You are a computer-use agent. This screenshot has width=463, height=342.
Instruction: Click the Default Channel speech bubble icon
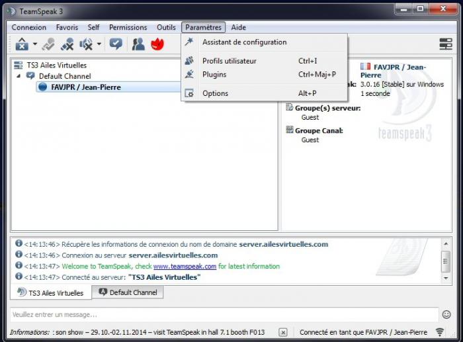(30, 75)
